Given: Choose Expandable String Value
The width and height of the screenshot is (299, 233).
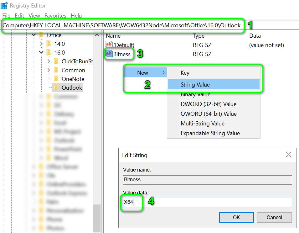Looking at the screenshot, I should pos(214,133).
